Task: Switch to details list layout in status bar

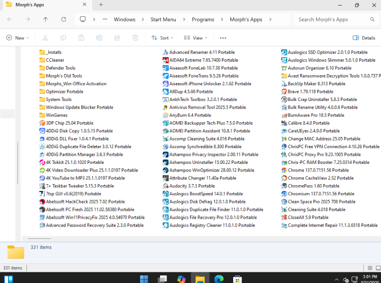Action: [370, 268]
